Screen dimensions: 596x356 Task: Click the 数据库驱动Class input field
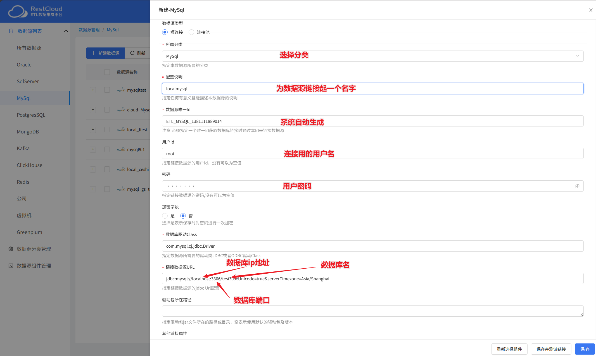pyautogui.click(x=373, y=246)
